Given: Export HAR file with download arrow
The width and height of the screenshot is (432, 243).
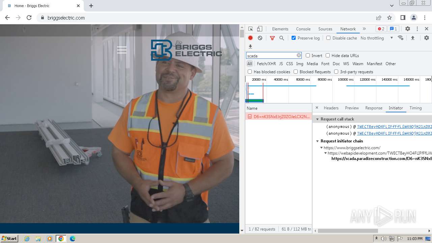Looking at the screenshot, I should pos(250,47).
